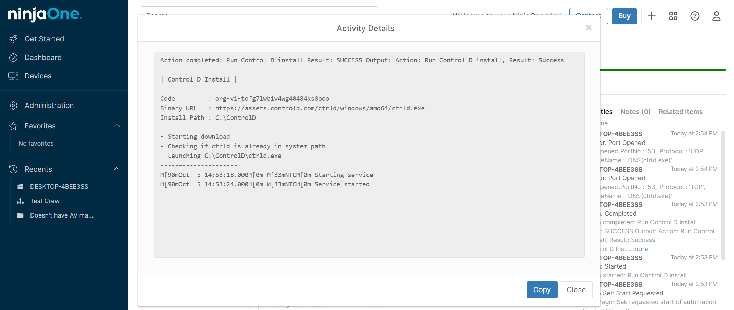This screenshot has width=734, height=310.
Task: Click the organization icon beside Test Crew
Action: click(x=20, y=201)
